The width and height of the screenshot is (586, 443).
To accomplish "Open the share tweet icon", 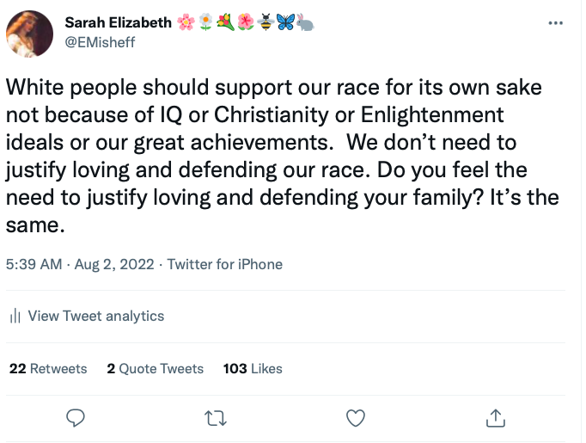I will [495, 417].
